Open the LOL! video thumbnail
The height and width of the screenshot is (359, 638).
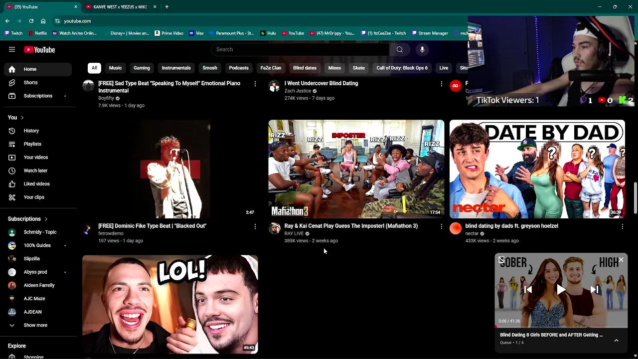click(x=170, y=304)
